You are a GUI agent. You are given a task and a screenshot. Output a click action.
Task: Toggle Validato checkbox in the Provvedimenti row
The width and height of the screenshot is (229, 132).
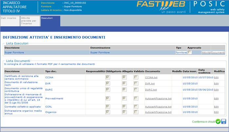point(136,99)
